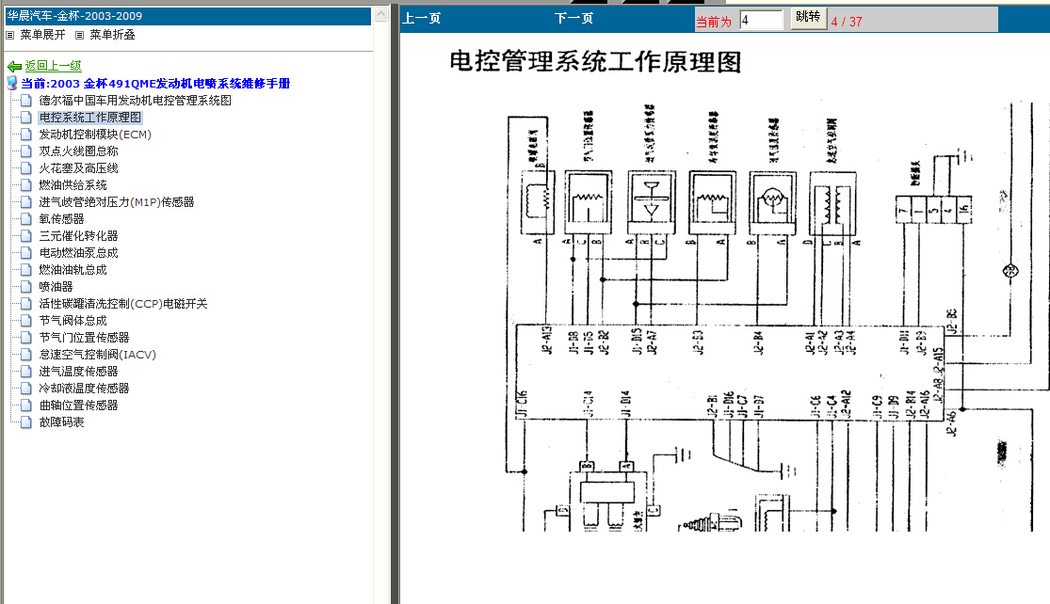The width and height of the screenshot is (1050, 604).
Task: Click the book icon beside 当前:2003 金杯491QME
Action: [12, 84]
